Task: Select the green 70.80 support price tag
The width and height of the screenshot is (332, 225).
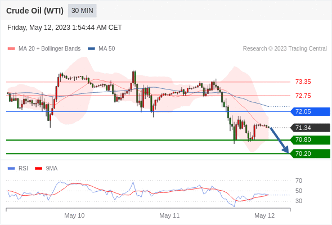Action: pos(310,139)
